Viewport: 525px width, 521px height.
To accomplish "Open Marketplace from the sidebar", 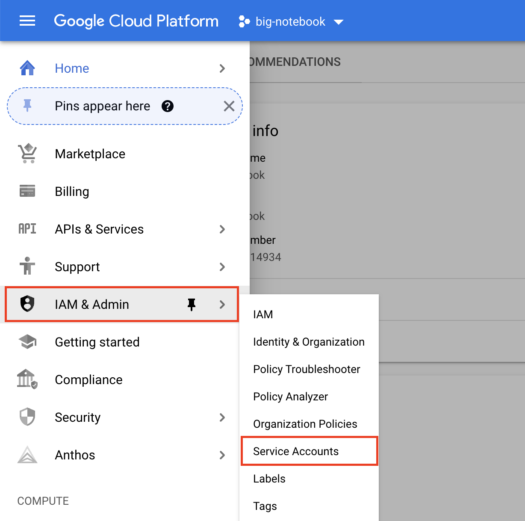I will click(90, 154).
